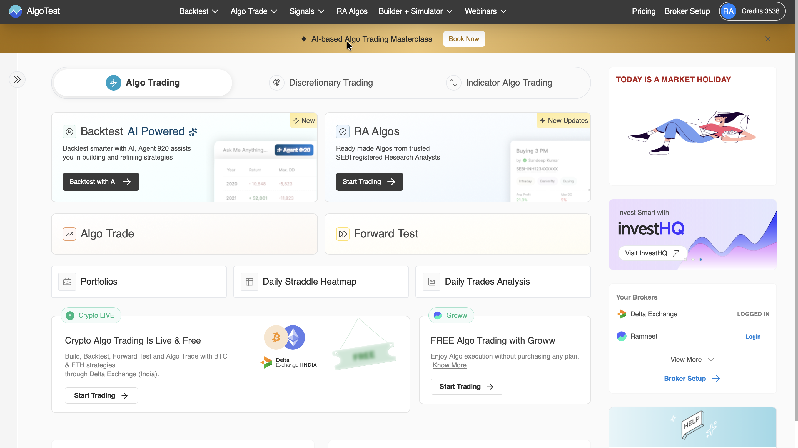
Task: Dismiss the Masterclass banner with X
Action: click(768, 39)
